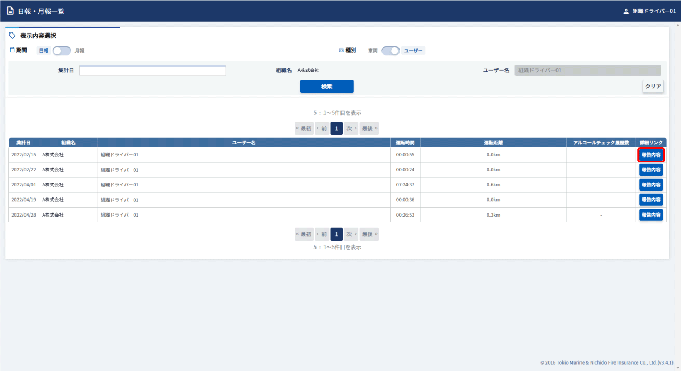Toggle the 車両/ユーザー type switch

pyautogui.click(x=391, y=51)
